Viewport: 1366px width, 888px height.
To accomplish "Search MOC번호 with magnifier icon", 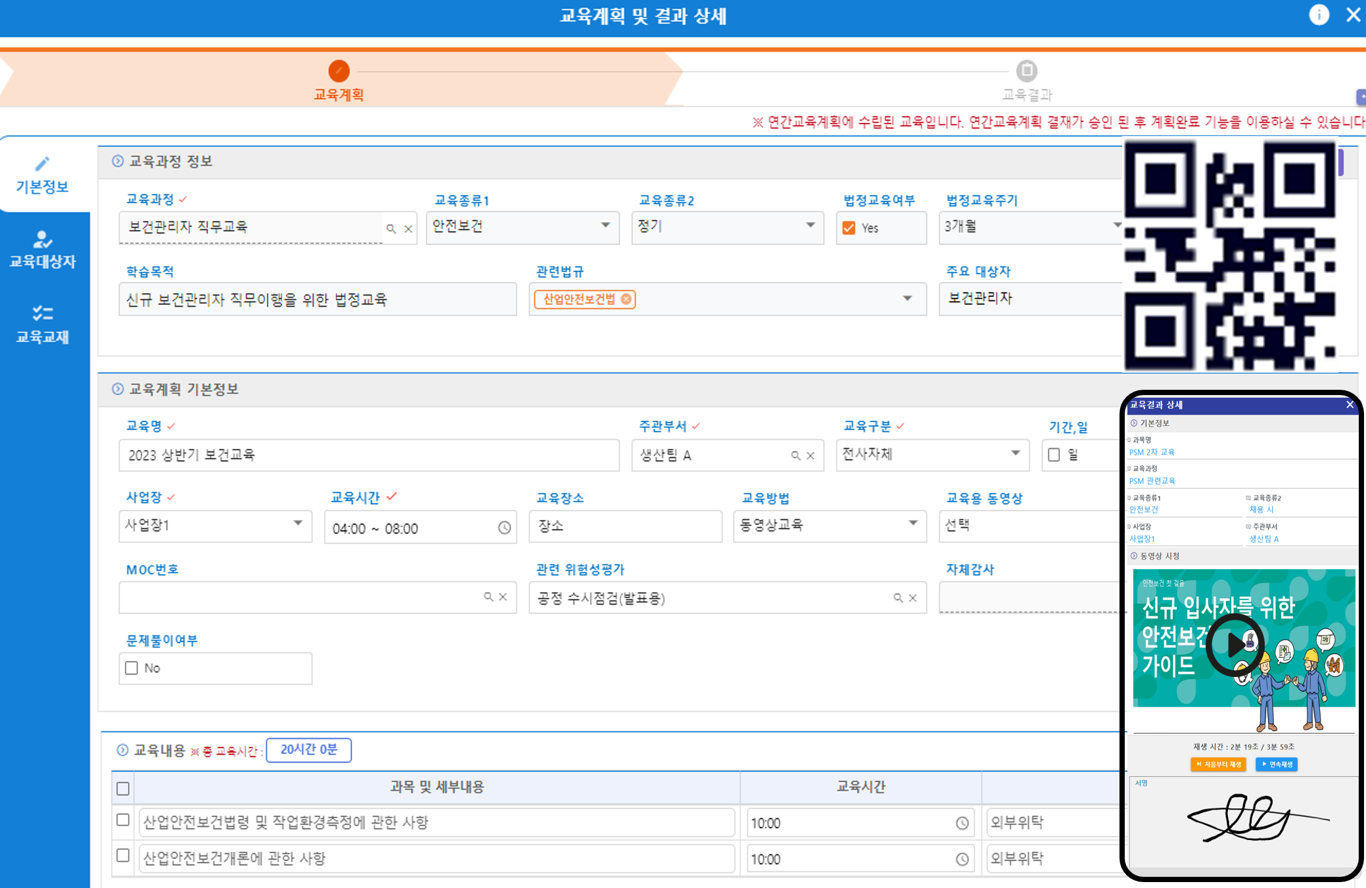I will pos(488,597).
